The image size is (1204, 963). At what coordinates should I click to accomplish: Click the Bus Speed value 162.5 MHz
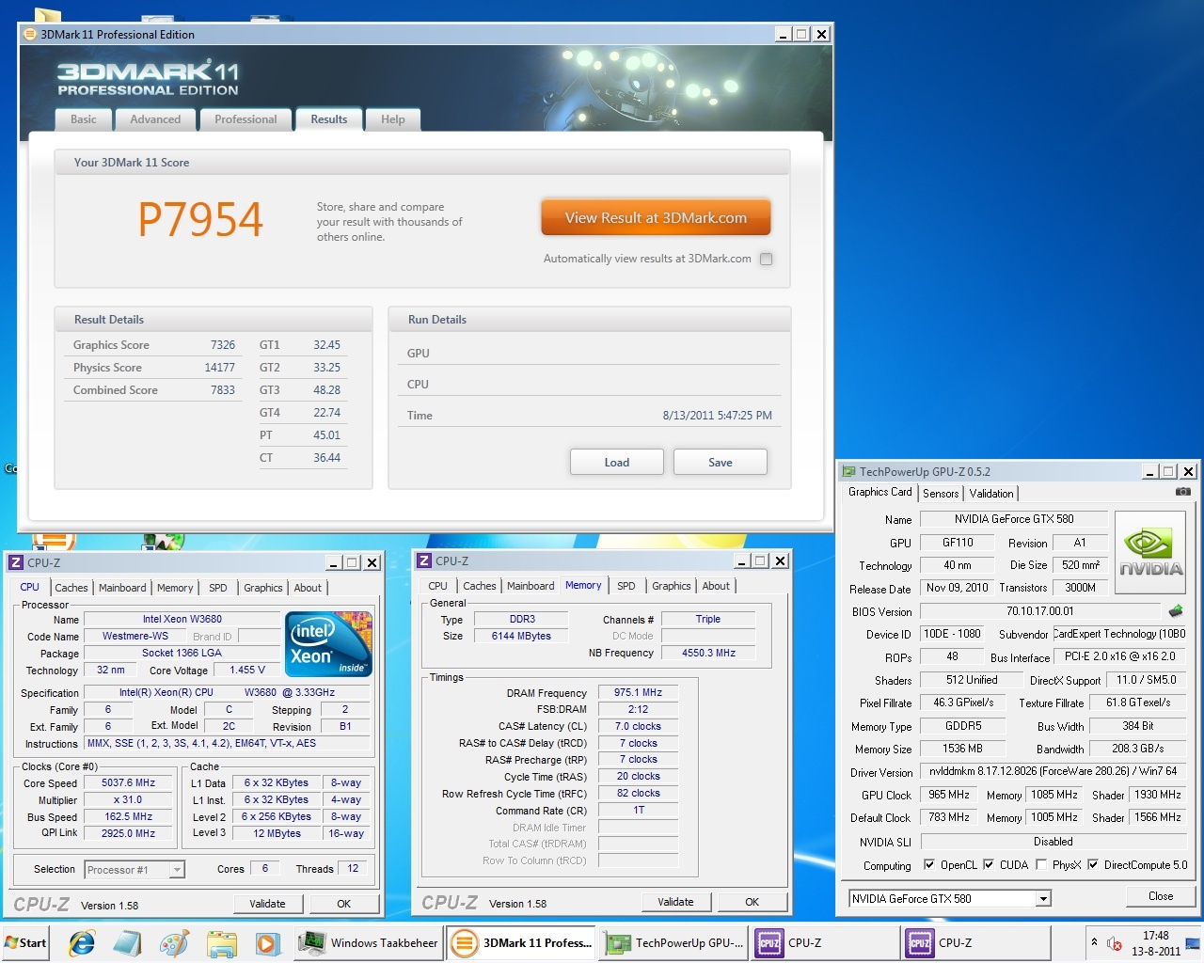pos(129,817)
